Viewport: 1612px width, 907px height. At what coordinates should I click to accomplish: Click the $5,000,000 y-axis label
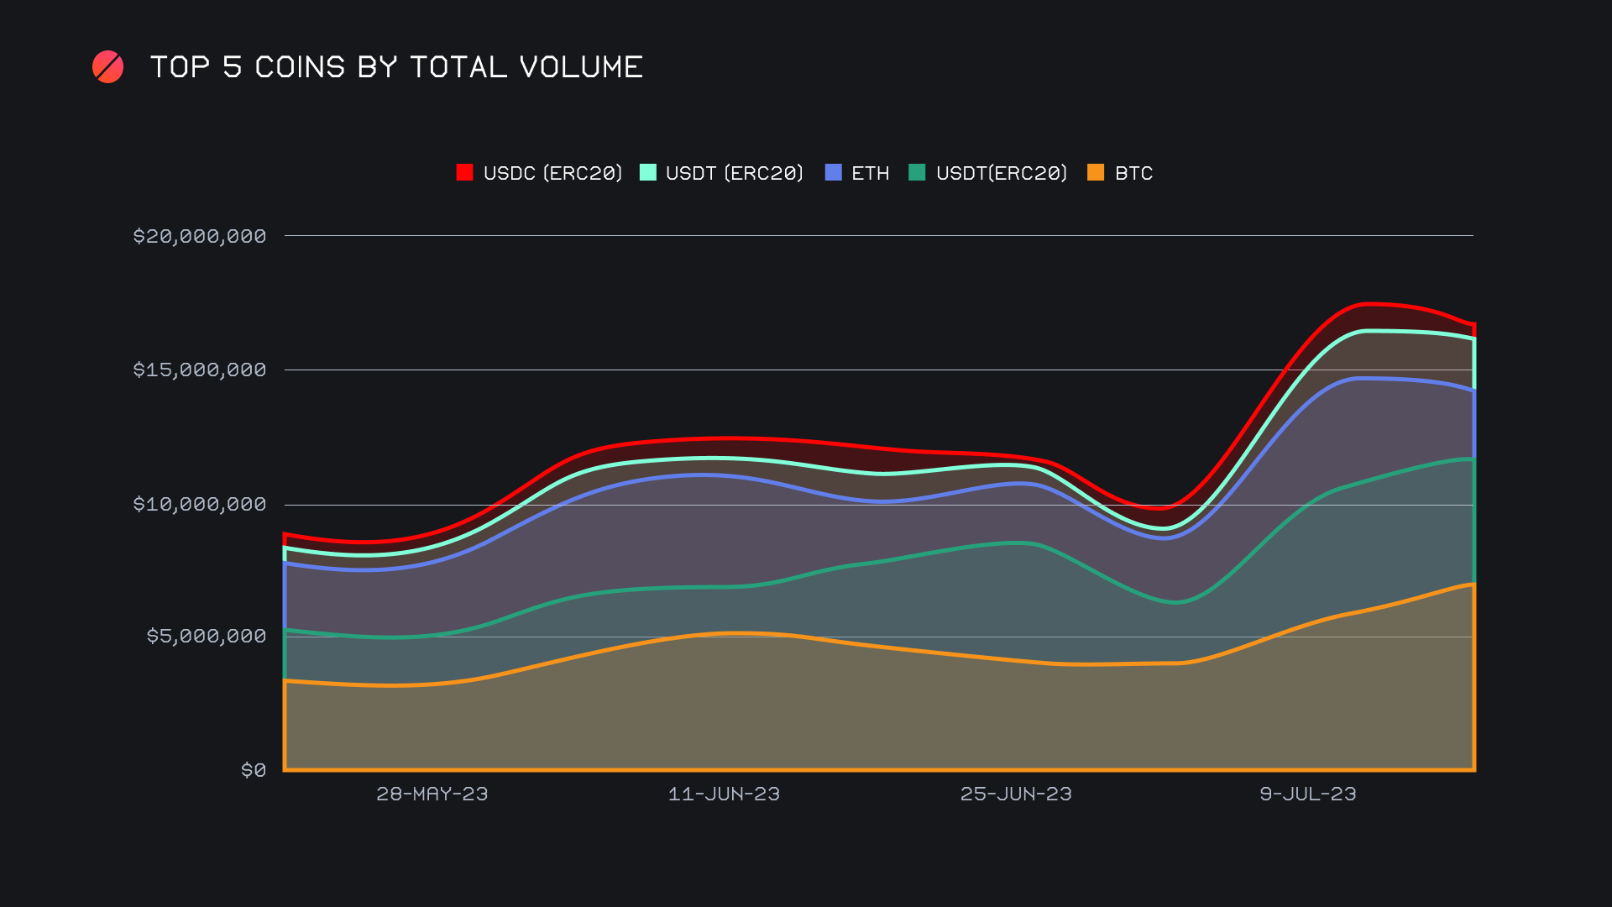pyautogui.click(x=207, y=636)
